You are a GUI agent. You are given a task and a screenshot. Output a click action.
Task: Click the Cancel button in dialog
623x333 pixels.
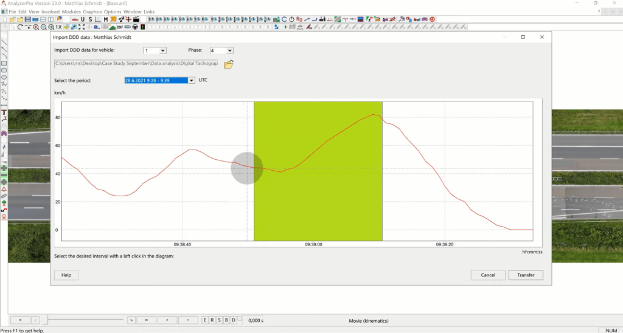coord(488,275)
